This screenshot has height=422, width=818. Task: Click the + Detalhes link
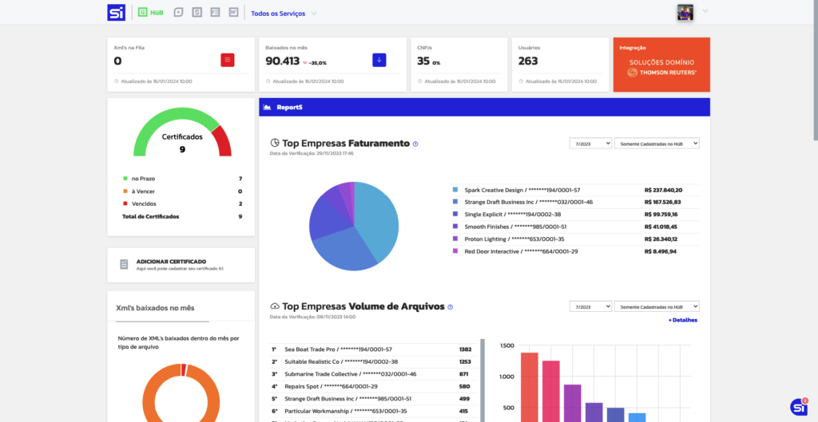(x=682, y=320)
